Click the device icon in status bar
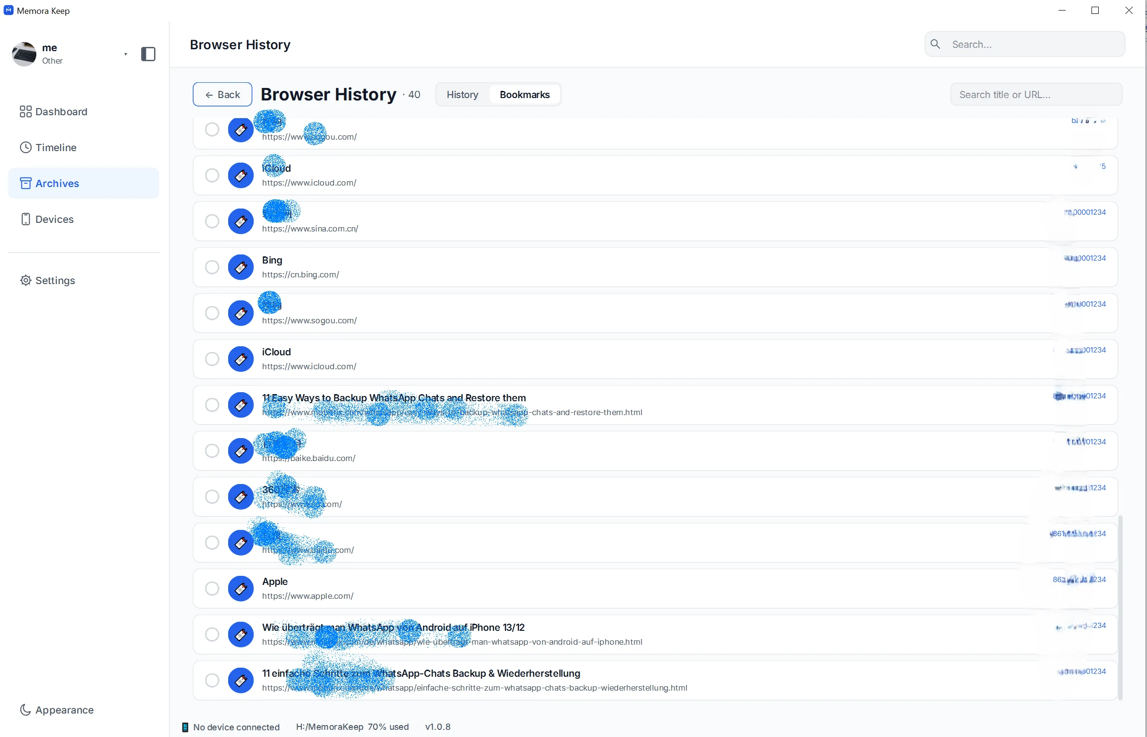The image size is (1147, 737). [185, 727]
